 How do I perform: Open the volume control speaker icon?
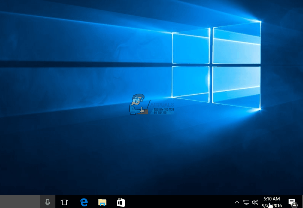(x=255, y=202)
